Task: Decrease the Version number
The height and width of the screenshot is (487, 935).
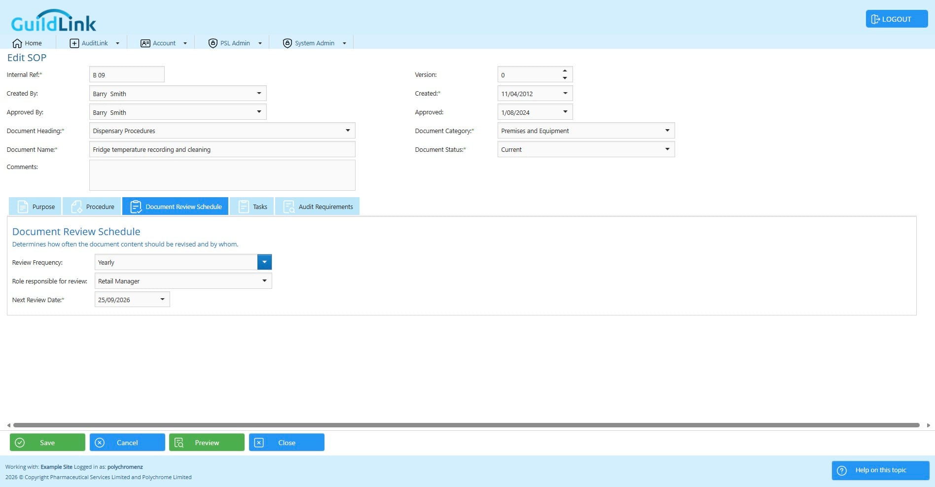Action: 565,78
